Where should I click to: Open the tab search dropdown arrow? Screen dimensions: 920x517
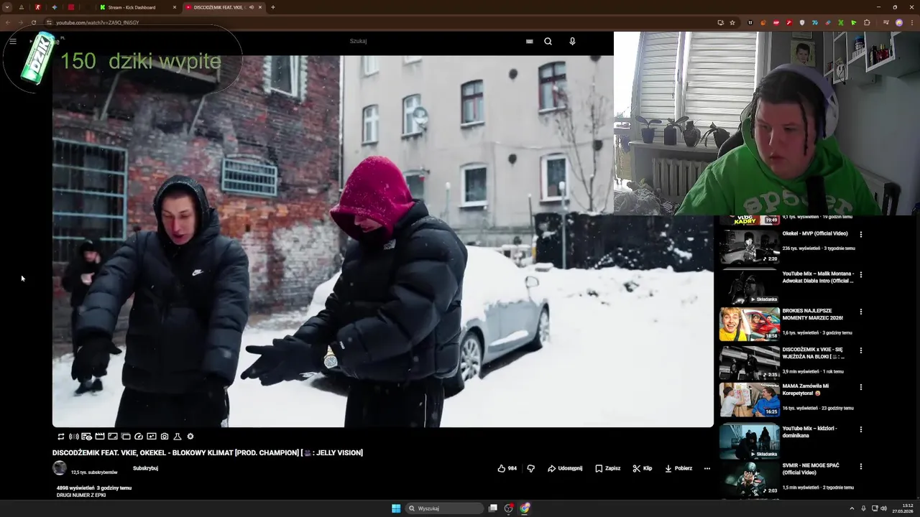tap(7, 7)
